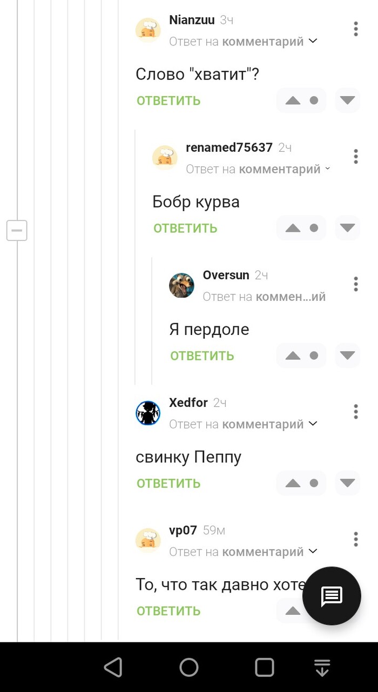Upvote the "Бобр курва" comment

pos(293,228)
